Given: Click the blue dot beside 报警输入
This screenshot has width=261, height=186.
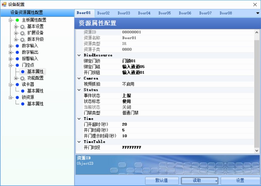Looking at the screenshot, I should pos(18,59).
